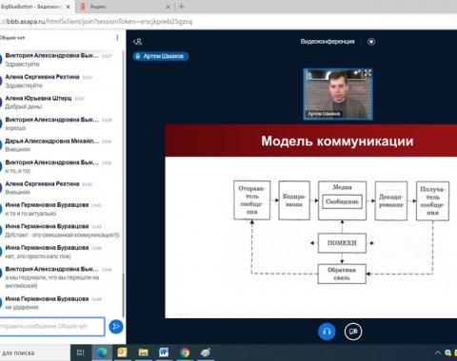Click the Windows taskbar search box
The width and height of the screenshot is (457, 361).
35,352
